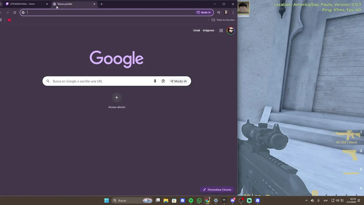
Task: Click the Buscar box in the Windows taskbar
Action: tap(132, 200)
